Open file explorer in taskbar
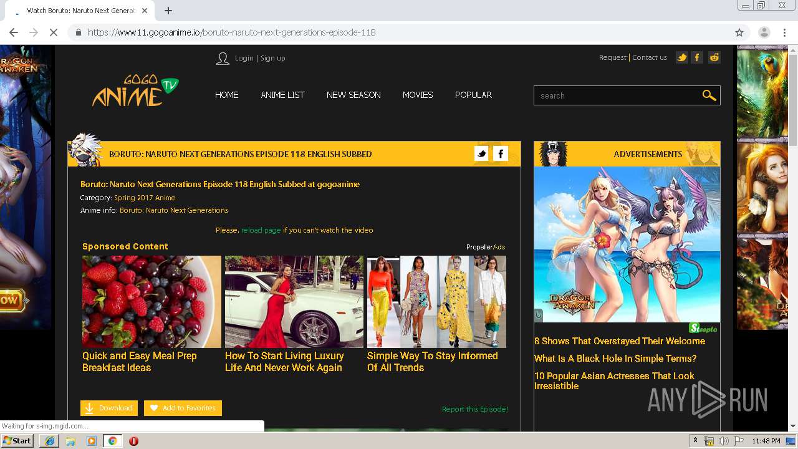Screen dimensions: 798x449 pos(70,441)
